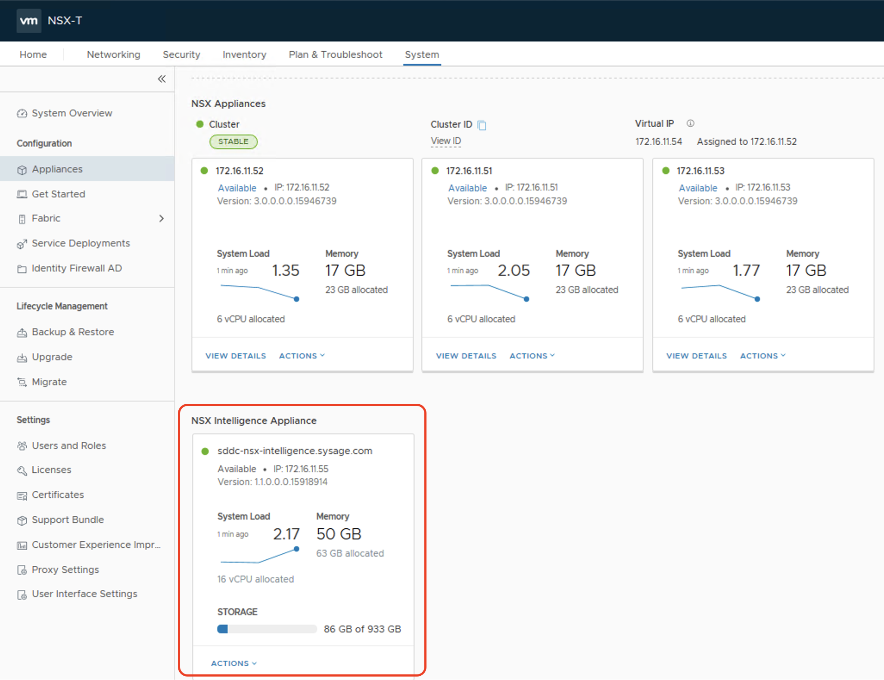884x680 pixels.
Task: Open ACTIONS dropdown for NSX Intelligence Appliance
Action: [234, 663]
